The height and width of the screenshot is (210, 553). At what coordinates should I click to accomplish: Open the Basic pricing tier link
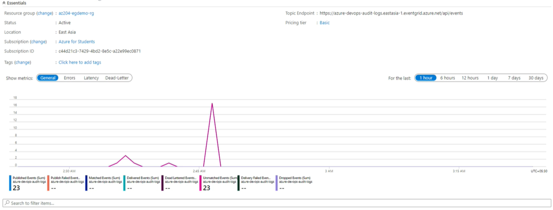(324, 23)
